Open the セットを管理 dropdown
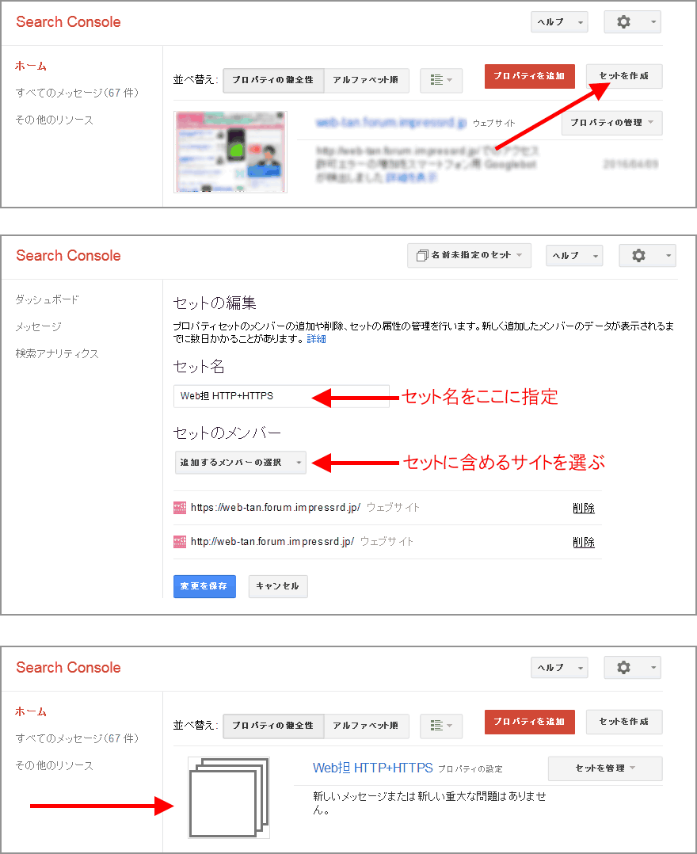The height and width of the screenshot is (854, 697). click(605, 768)
